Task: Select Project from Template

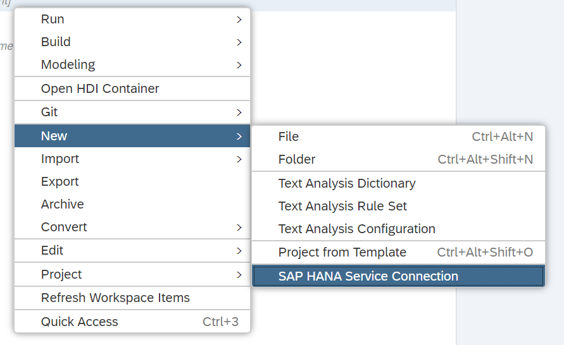Action: 399,252
